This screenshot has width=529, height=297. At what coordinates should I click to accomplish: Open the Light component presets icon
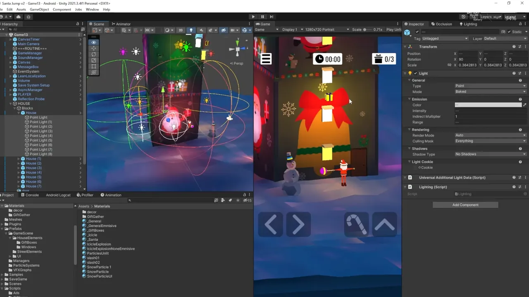[520, 73]
